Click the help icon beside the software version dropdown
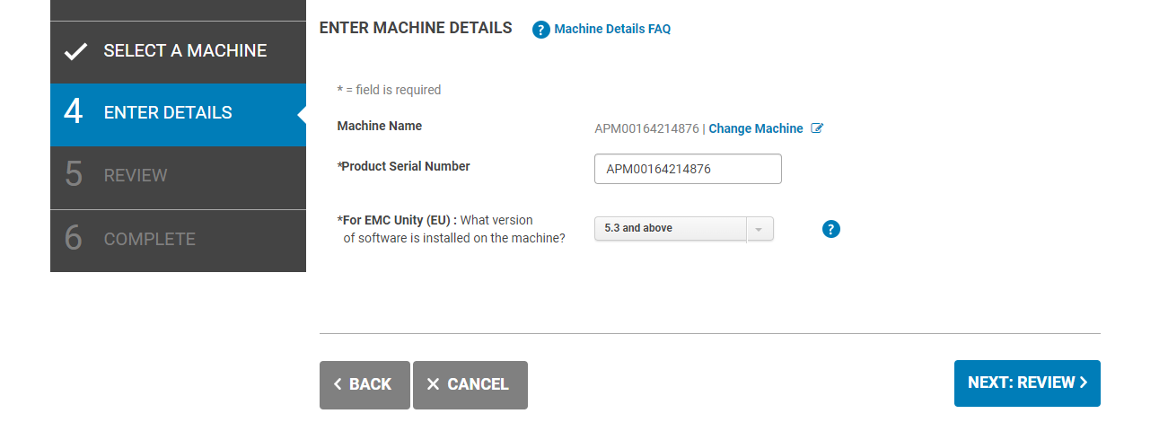Image resolution: width=1168 pixels, height=440 pixels. tap(831, 229)
